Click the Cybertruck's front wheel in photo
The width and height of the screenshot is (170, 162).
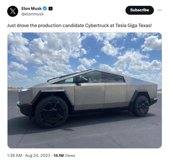tap(52, 112)
